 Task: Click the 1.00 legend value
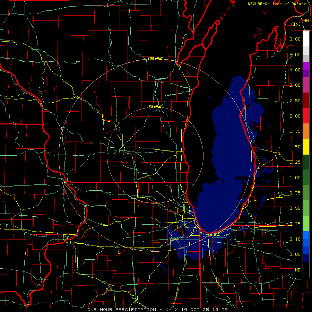(295, 178)
